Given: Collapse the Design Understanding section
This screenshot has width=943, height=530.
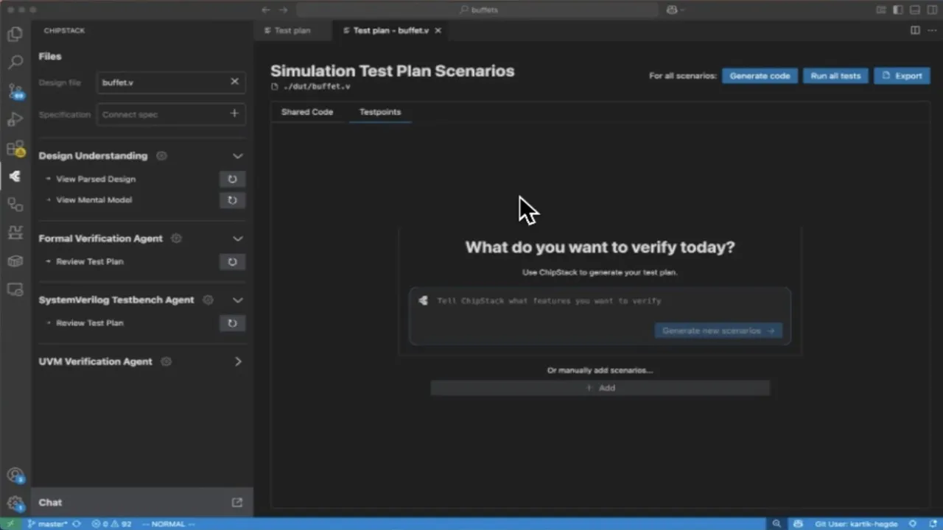Looking at the screenshot, I should [x=237, y=156].
